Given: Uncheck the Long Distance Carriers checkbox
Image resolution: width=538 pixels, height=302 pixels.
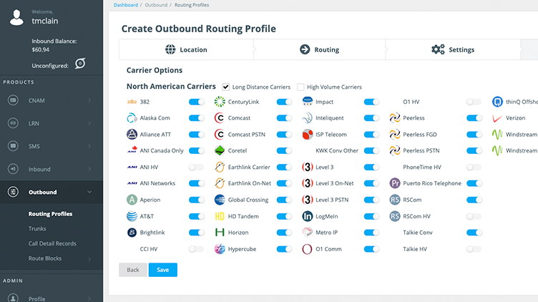Looking at the screenshot, I should [x=226, y=87].
